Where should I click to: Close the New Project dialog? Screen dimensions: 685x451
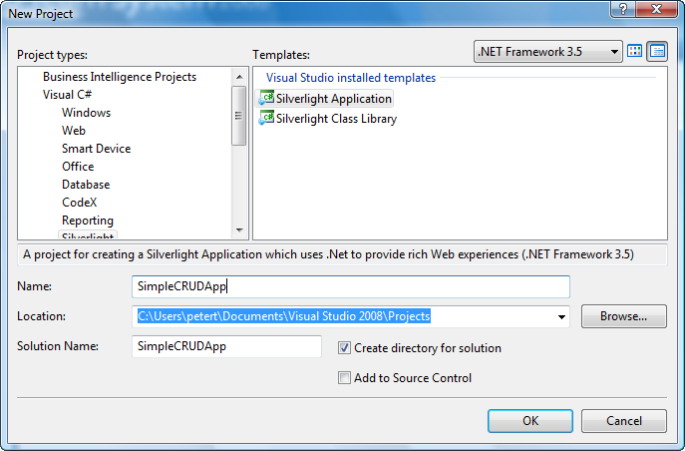pyautogui.click(x=656, y=8)
